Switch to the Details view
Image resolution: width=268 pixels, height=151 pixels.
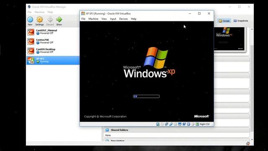tap(224, 21)
